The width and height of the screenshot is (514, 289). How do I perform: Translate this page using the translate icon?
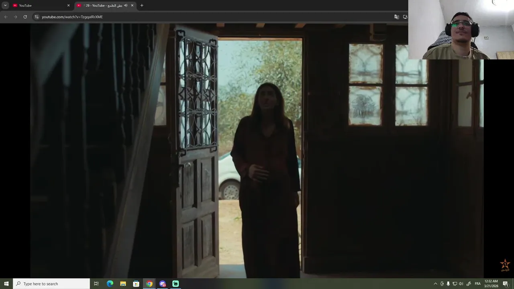[x=397, y=17]
